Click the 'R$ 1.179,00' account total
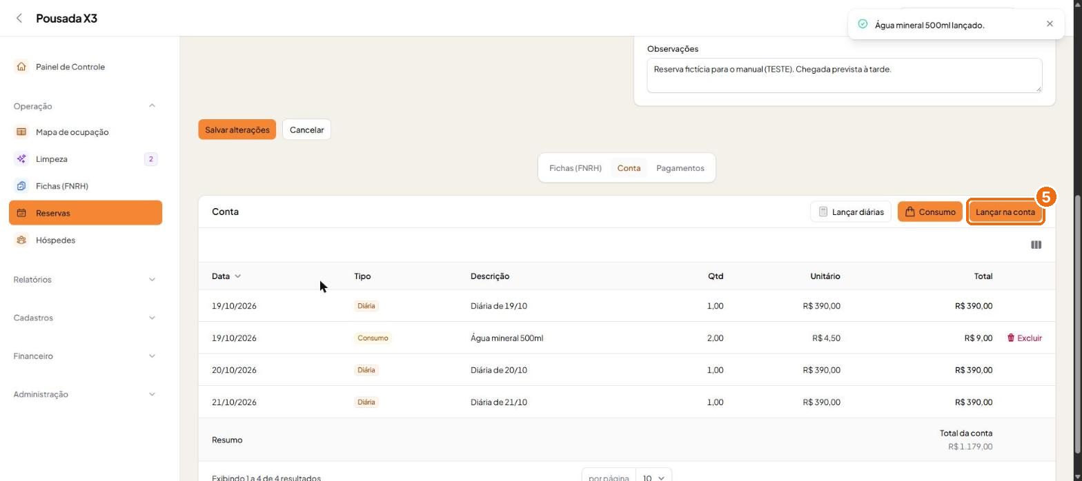The width and height of the screenshot is (1082, 481). [x=970, y=447]
